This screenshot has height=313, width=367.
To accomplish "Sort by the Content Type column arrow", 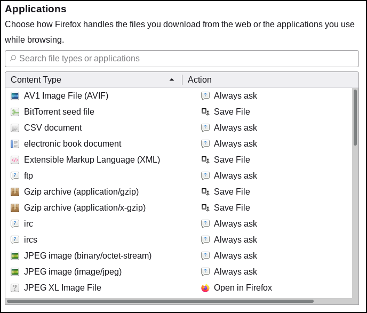I will tap(172, 80).
